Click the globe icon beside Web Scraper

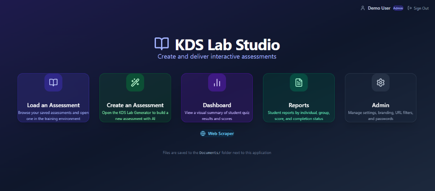(203, 134)
